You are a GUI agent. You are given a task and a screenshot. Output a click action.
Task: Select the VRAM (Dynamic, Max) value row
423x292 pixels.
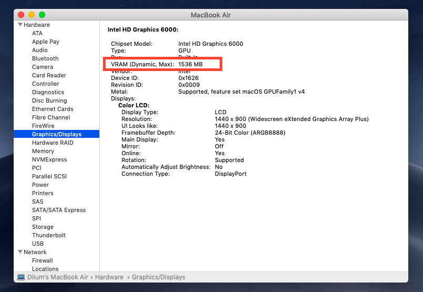[164, 64]
